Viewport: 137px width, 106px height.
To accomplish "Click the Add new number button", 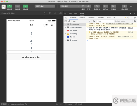I will click(x=31, y=57).
